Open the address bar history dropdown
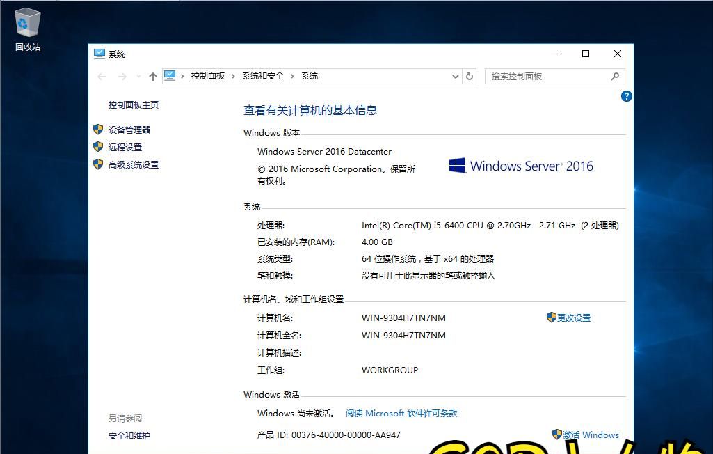Viewport: 713px width, 454px height. pyautogui.click(x=455, y=76)
